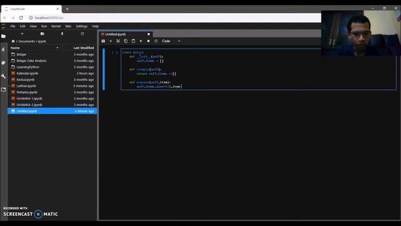Open the Edit menu
This screenshot has width=401, height=226.
click(23, 26)
